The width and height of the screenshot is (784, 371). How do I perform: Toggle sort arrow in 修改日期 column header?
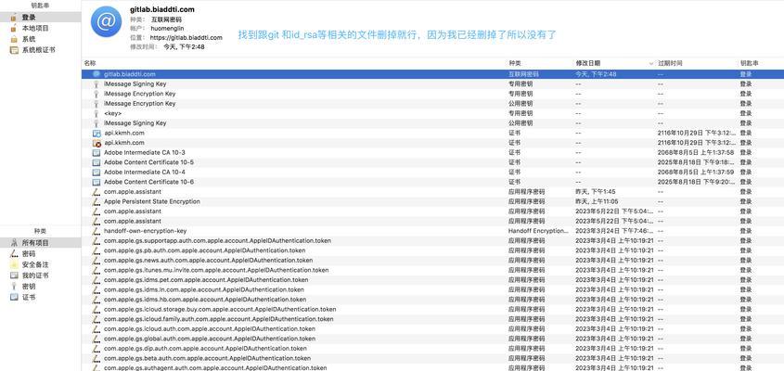tap(651, 63)
